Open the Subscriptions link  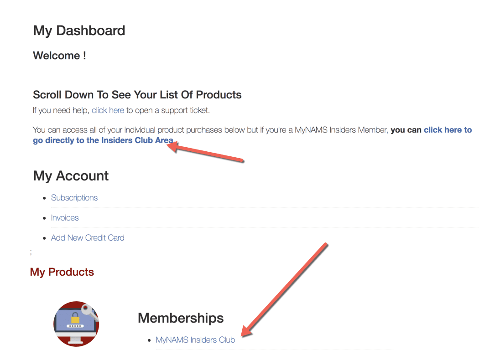tap(74, 198)
